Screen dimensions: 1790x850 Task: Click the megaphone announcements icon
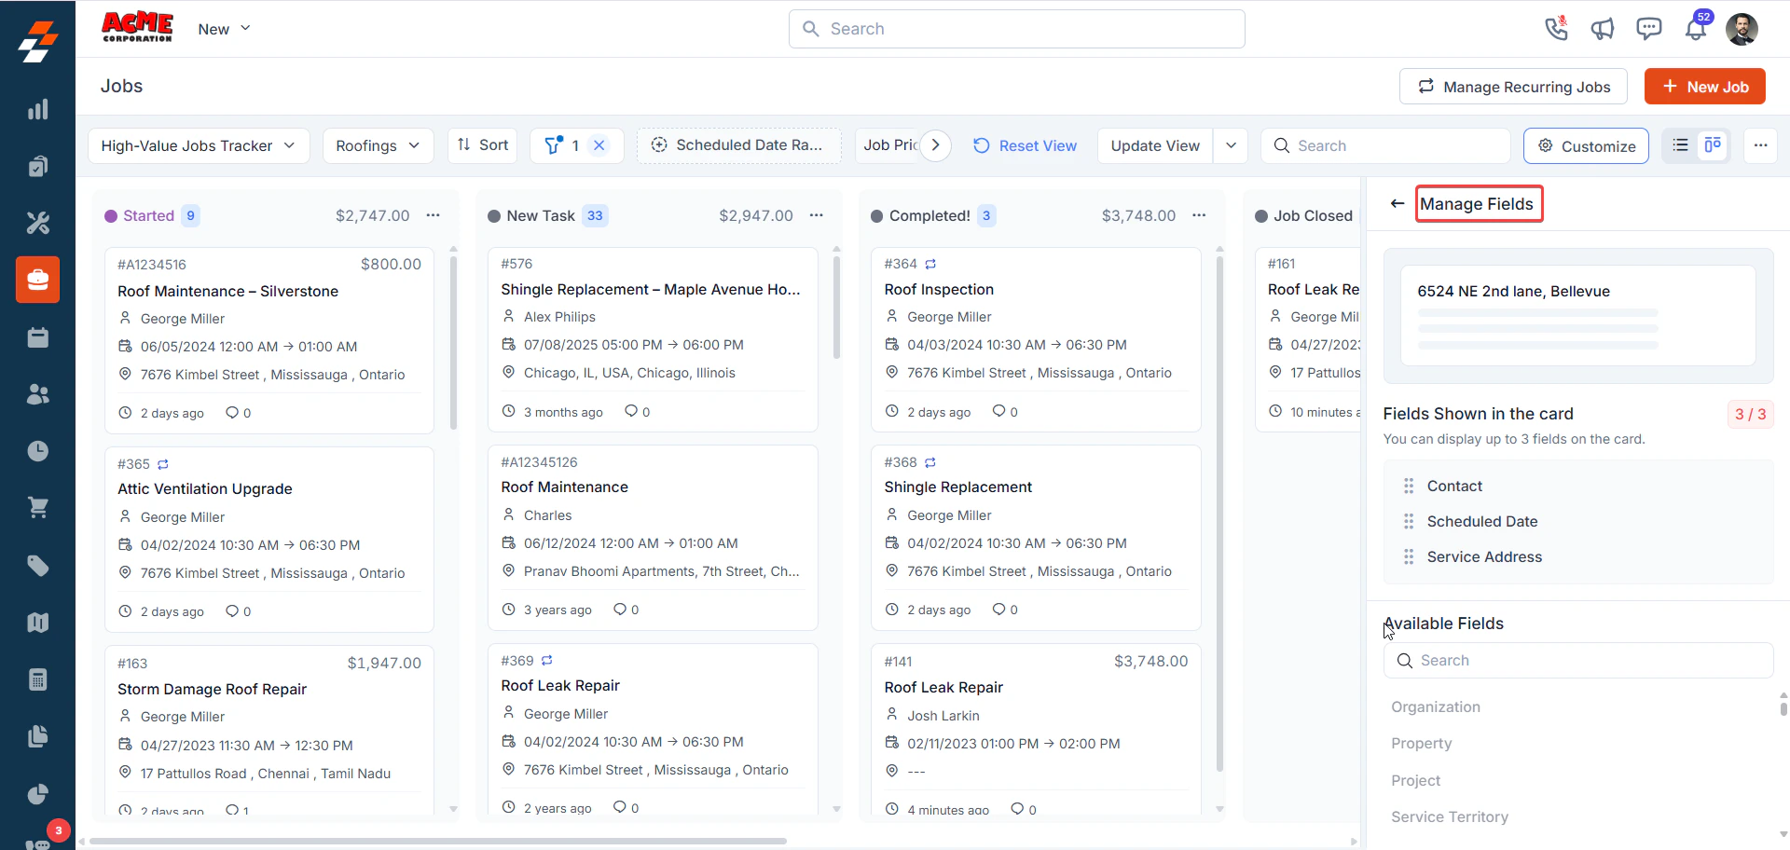tap(1603, 29)
